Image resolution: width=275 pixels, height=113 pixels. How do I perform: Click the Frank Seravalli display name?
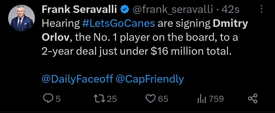(79, 10)
